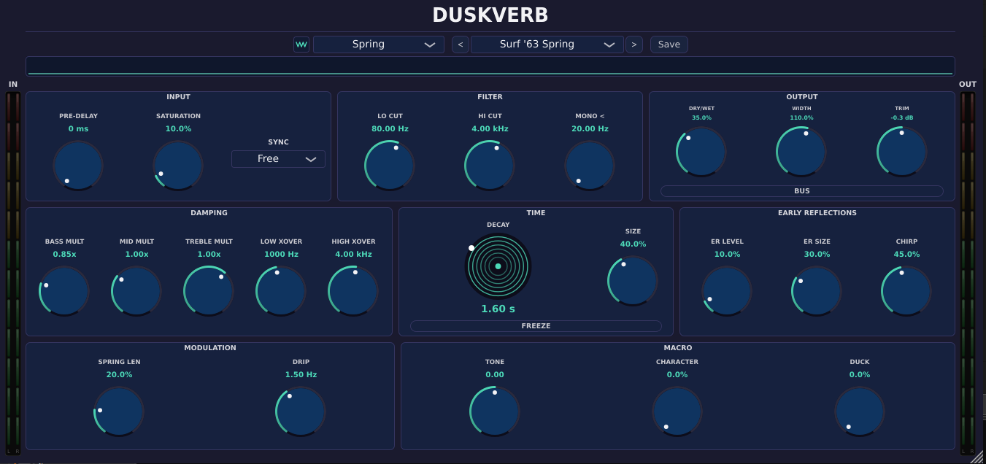The width and height of the screenshot is (986, 464).
Task: Click the Size knob in Time
Action: coord(633,281)
